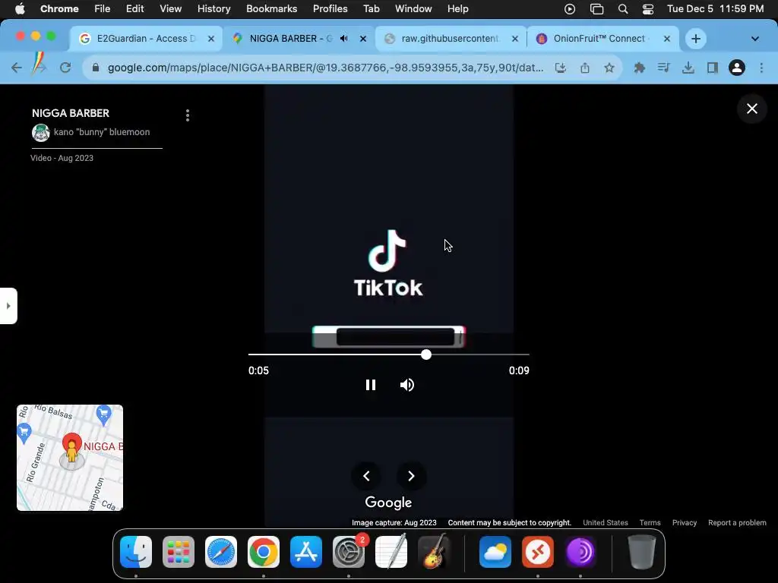Open Control Center in menu bar
The width and height of the screenshot is (778, 583).
click(647, 9)
